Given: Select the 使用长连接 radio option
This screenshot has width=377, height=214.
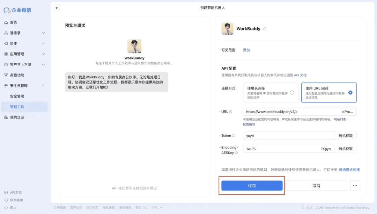Looking at the screenshot, I should pyautogui.click(x=292, y=93).
